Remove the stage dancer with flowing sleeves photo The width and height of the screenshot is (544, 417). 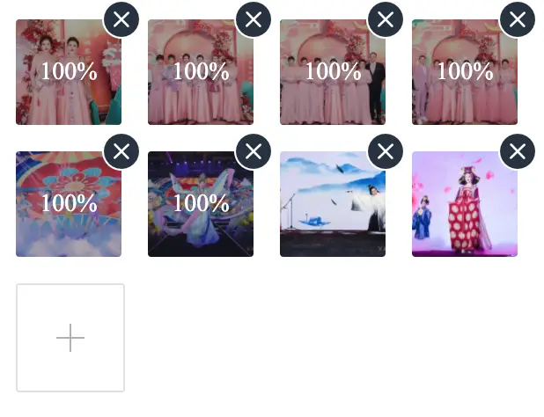254,151
